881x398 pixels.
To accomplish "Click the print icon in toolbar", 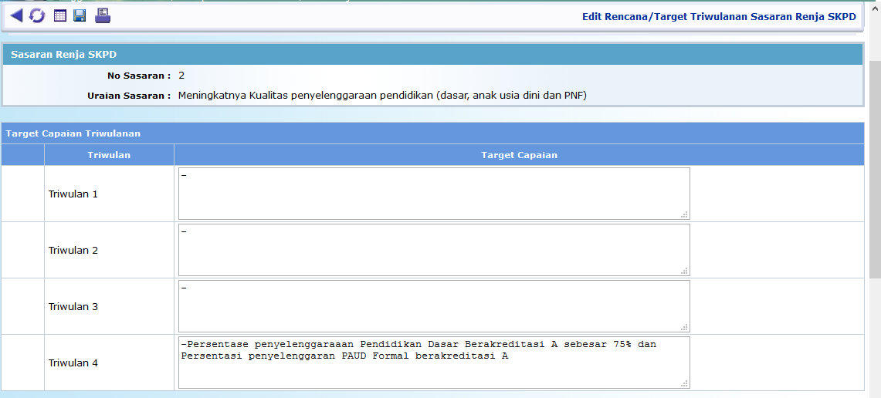I will [x=103, y=15].
